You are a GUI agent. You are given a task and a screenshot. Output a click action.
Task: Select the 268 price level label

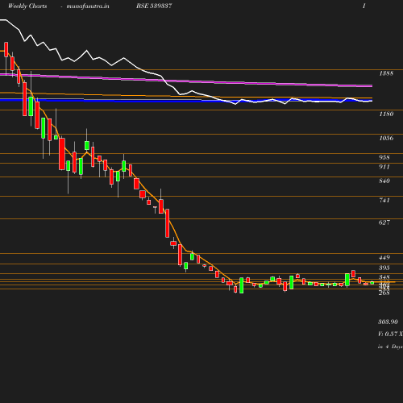(384, 293)
